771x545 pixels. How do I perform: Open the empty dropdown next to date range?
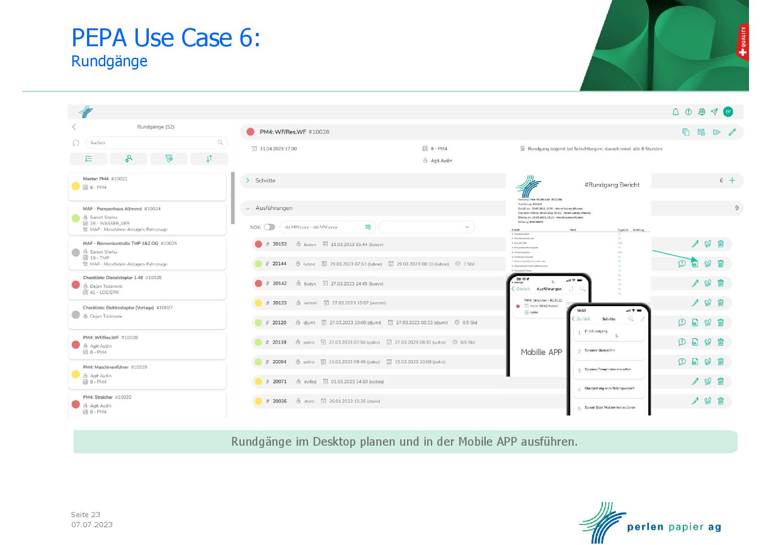pyautogui.click(x=426, y=227)
